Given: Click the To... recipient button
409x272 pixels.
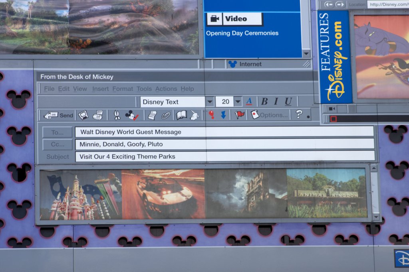Looking at the screenshot, I should 58,132.
